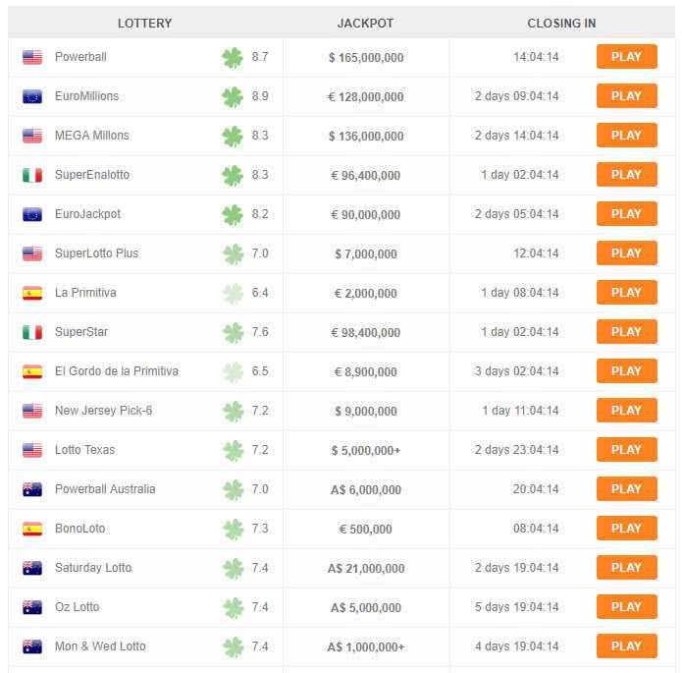Sort by the JACKPOT column header
Screen dimensions: 682x673
365,23
